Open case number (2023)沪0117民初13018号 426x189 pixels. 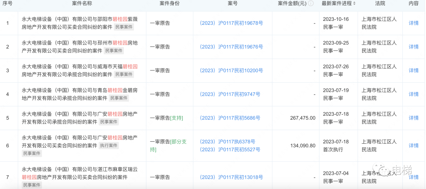[231, 177]
